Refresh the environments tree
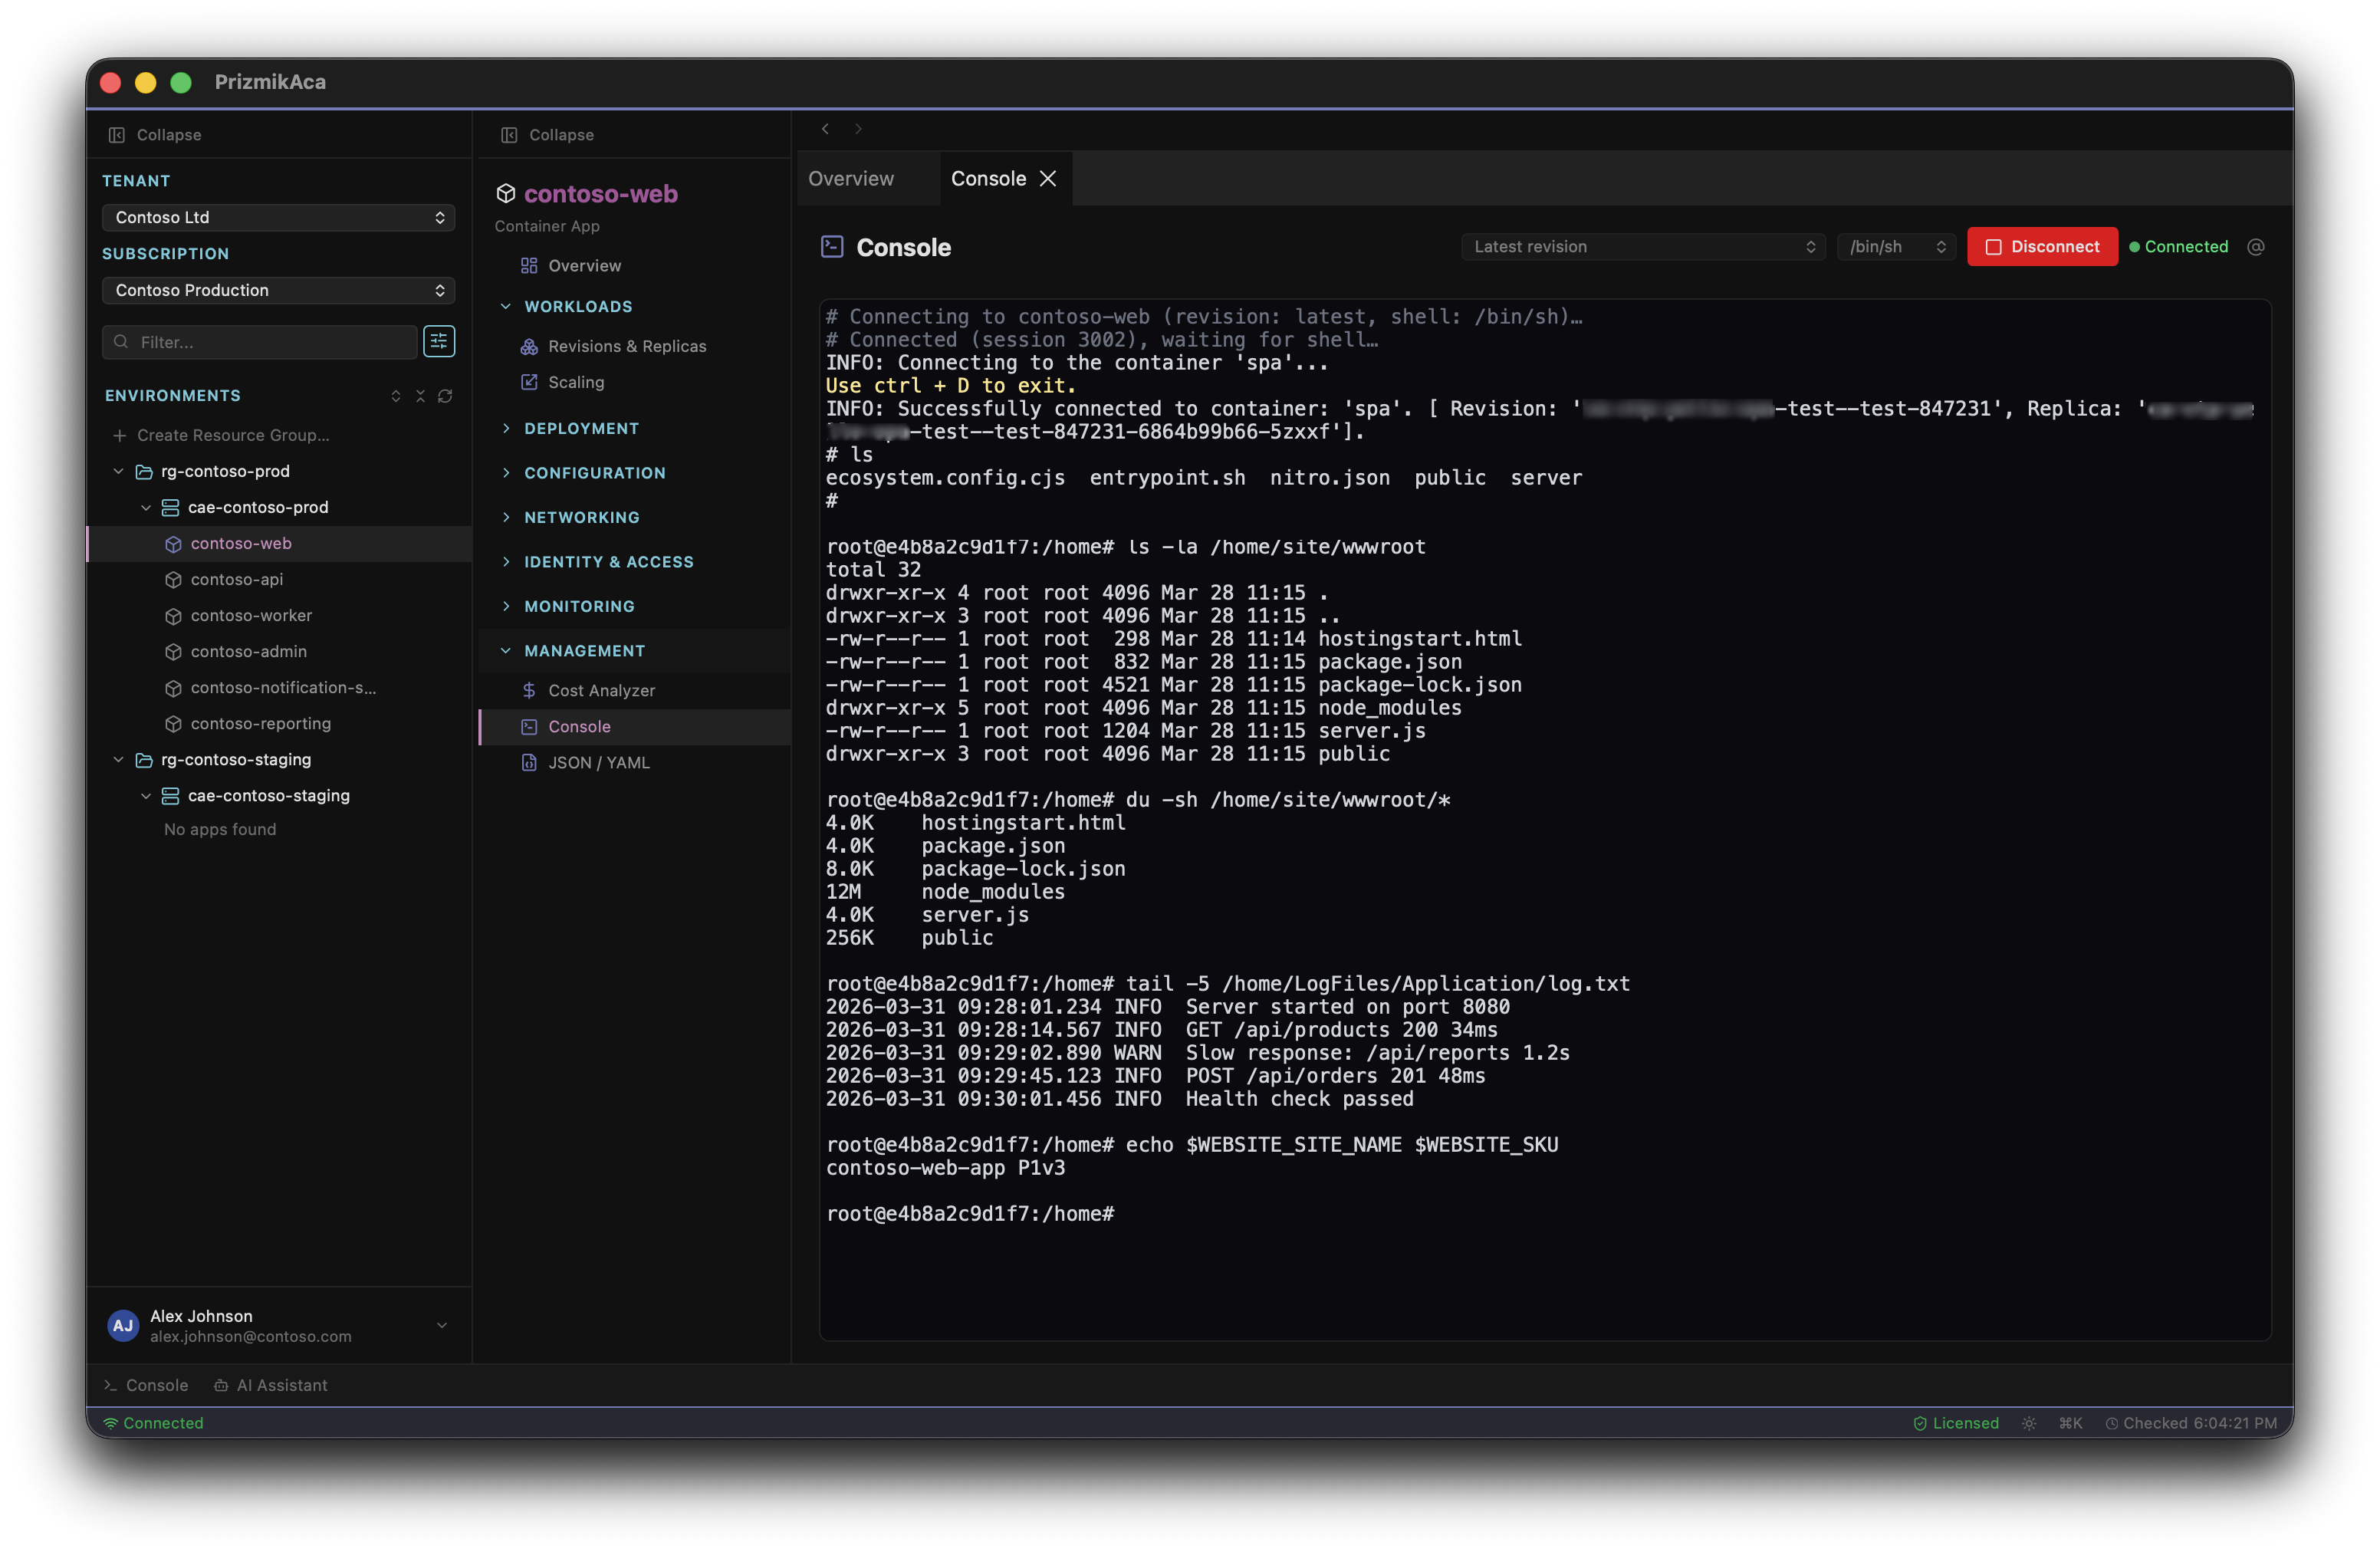The height and width of the screenshot is (1552, 2380). tap(445, 396)
